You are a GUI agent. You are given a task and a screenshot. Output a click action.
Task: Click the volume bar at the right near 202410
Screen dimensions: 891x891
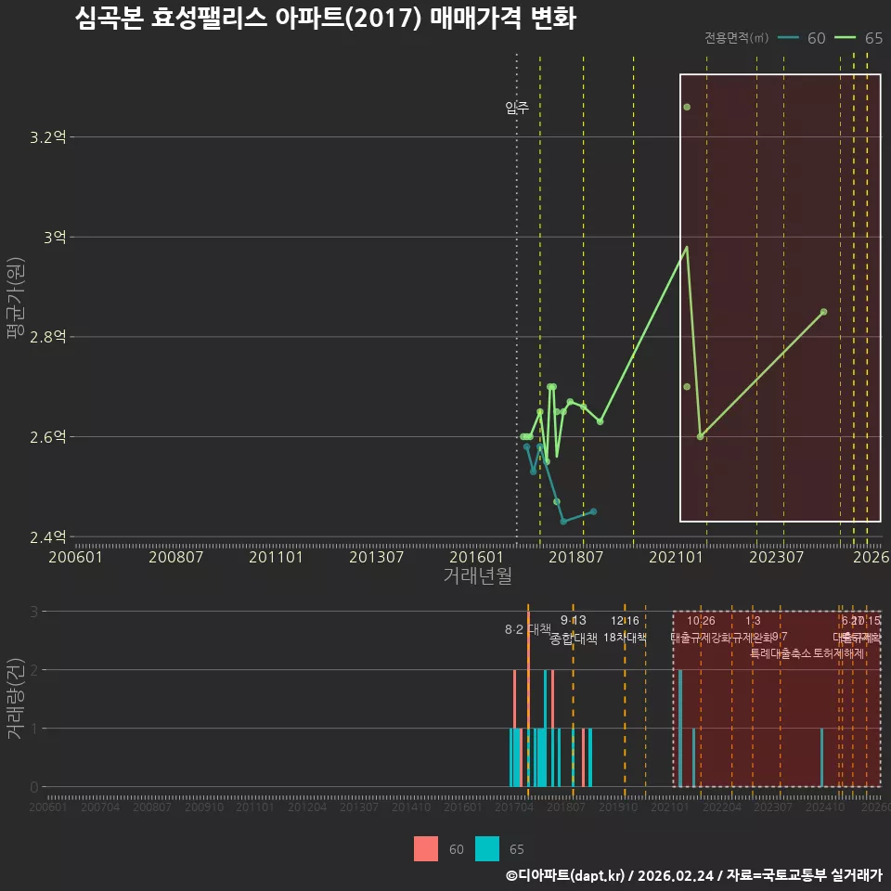pyautogui.click(x=822, y=757)
